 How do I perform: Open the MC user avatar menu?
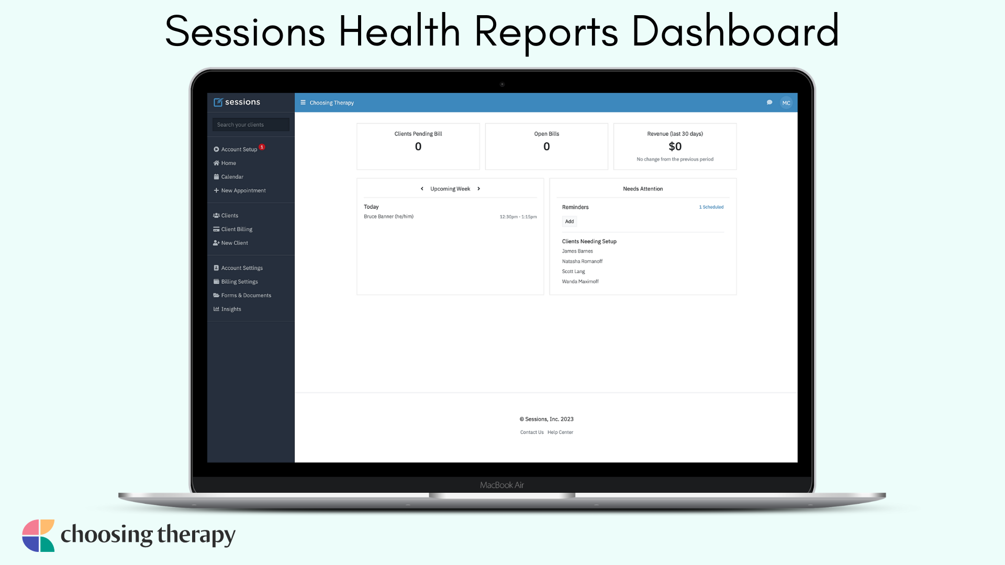pos(786,103)
